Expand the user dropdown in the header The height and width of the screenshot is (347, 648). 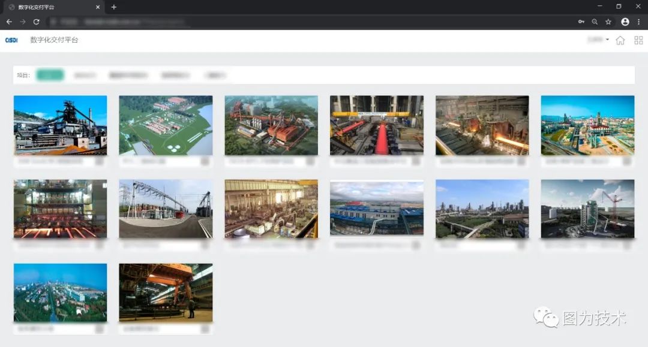[x=598, y=40]
